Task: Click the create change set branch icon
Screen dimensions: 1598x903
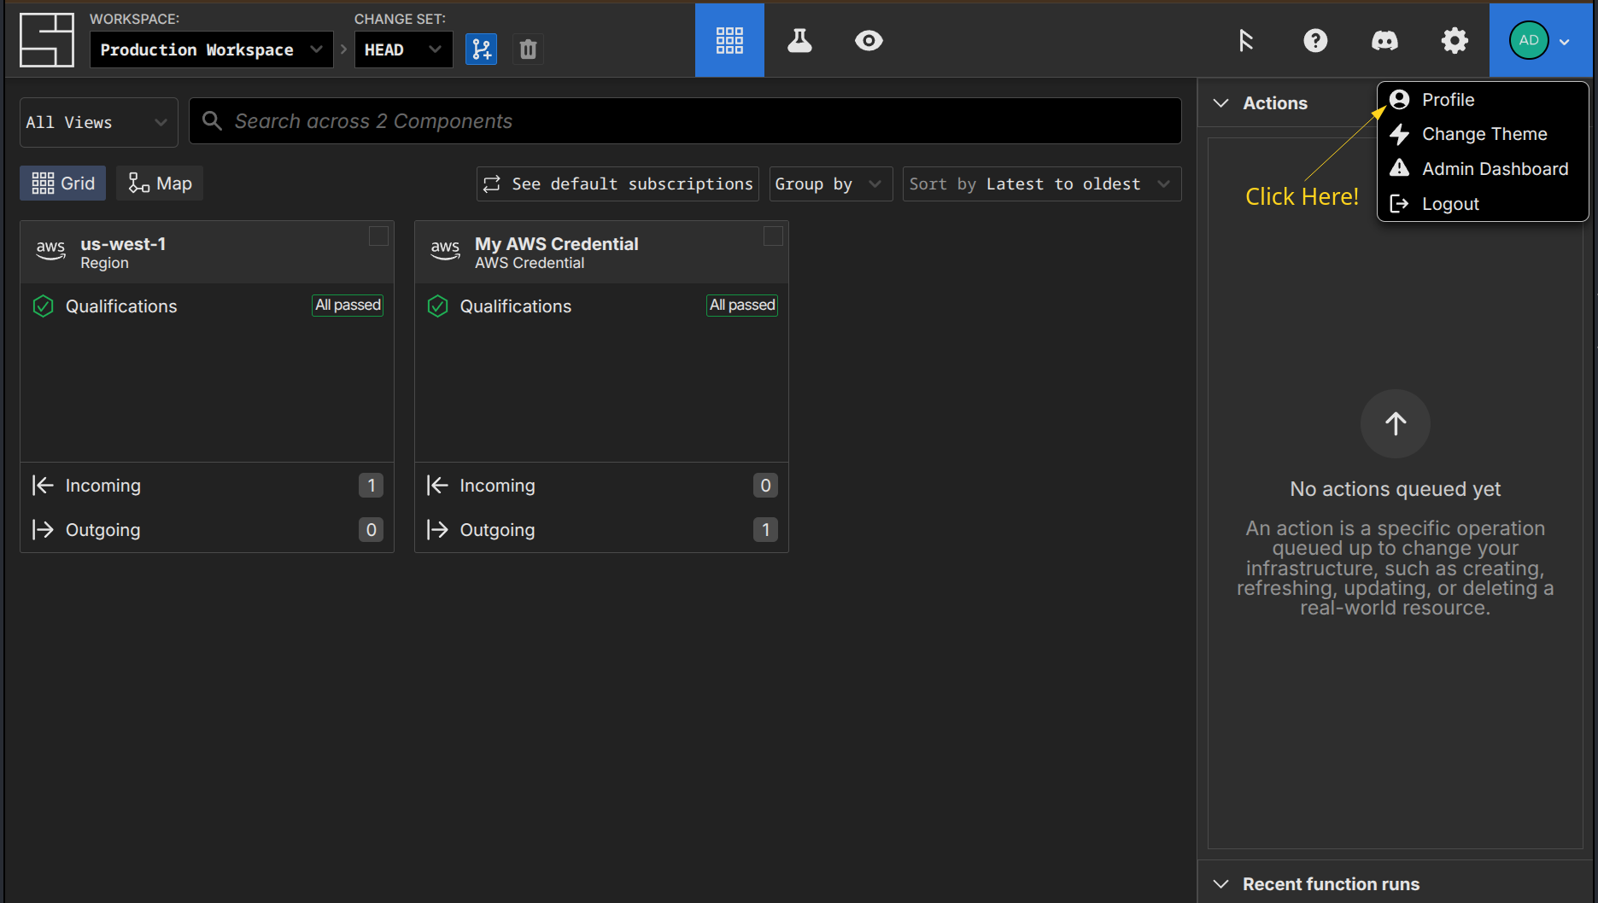Action: click(x=481, y=50)
